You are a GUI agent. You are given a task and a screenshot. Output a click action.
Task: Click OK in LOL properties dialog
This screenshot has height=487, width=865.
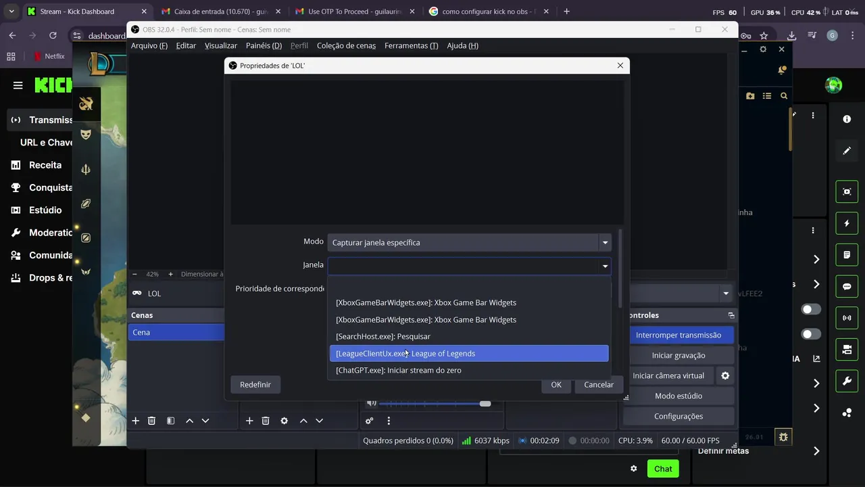[556, 384]
